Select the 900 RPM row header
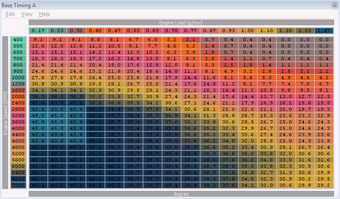340x199 pixels. tap(18, 71)
